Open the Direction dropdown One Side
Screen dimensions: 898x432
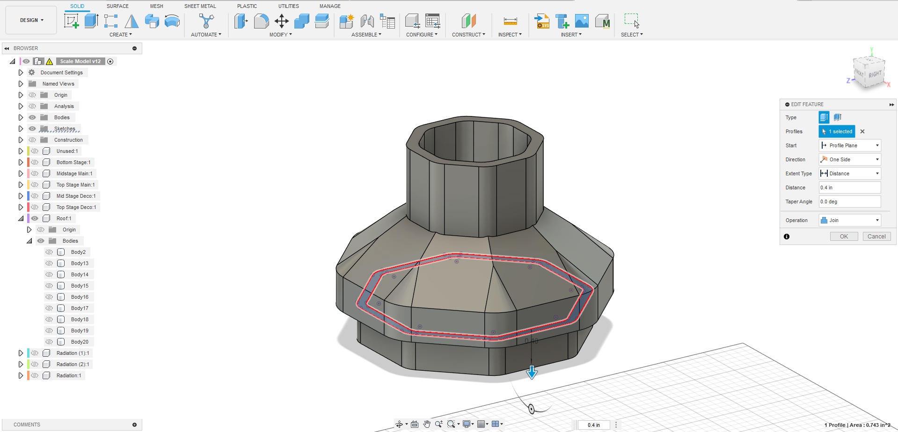[x=850, y=159]
